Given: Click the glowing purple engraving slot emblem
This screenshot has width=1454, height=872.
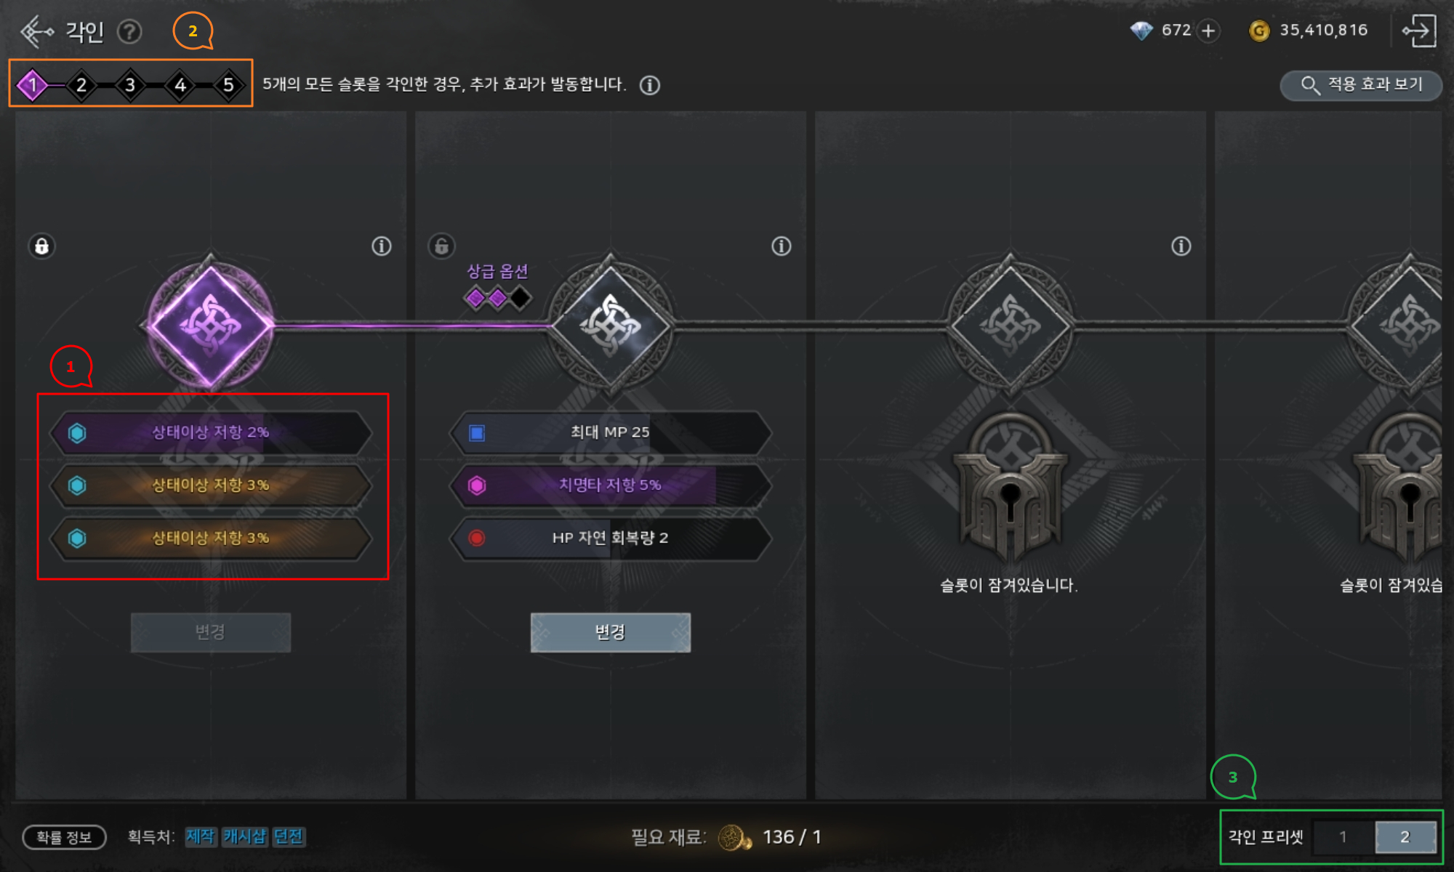Looking at the screenshot, I should 210,325.
